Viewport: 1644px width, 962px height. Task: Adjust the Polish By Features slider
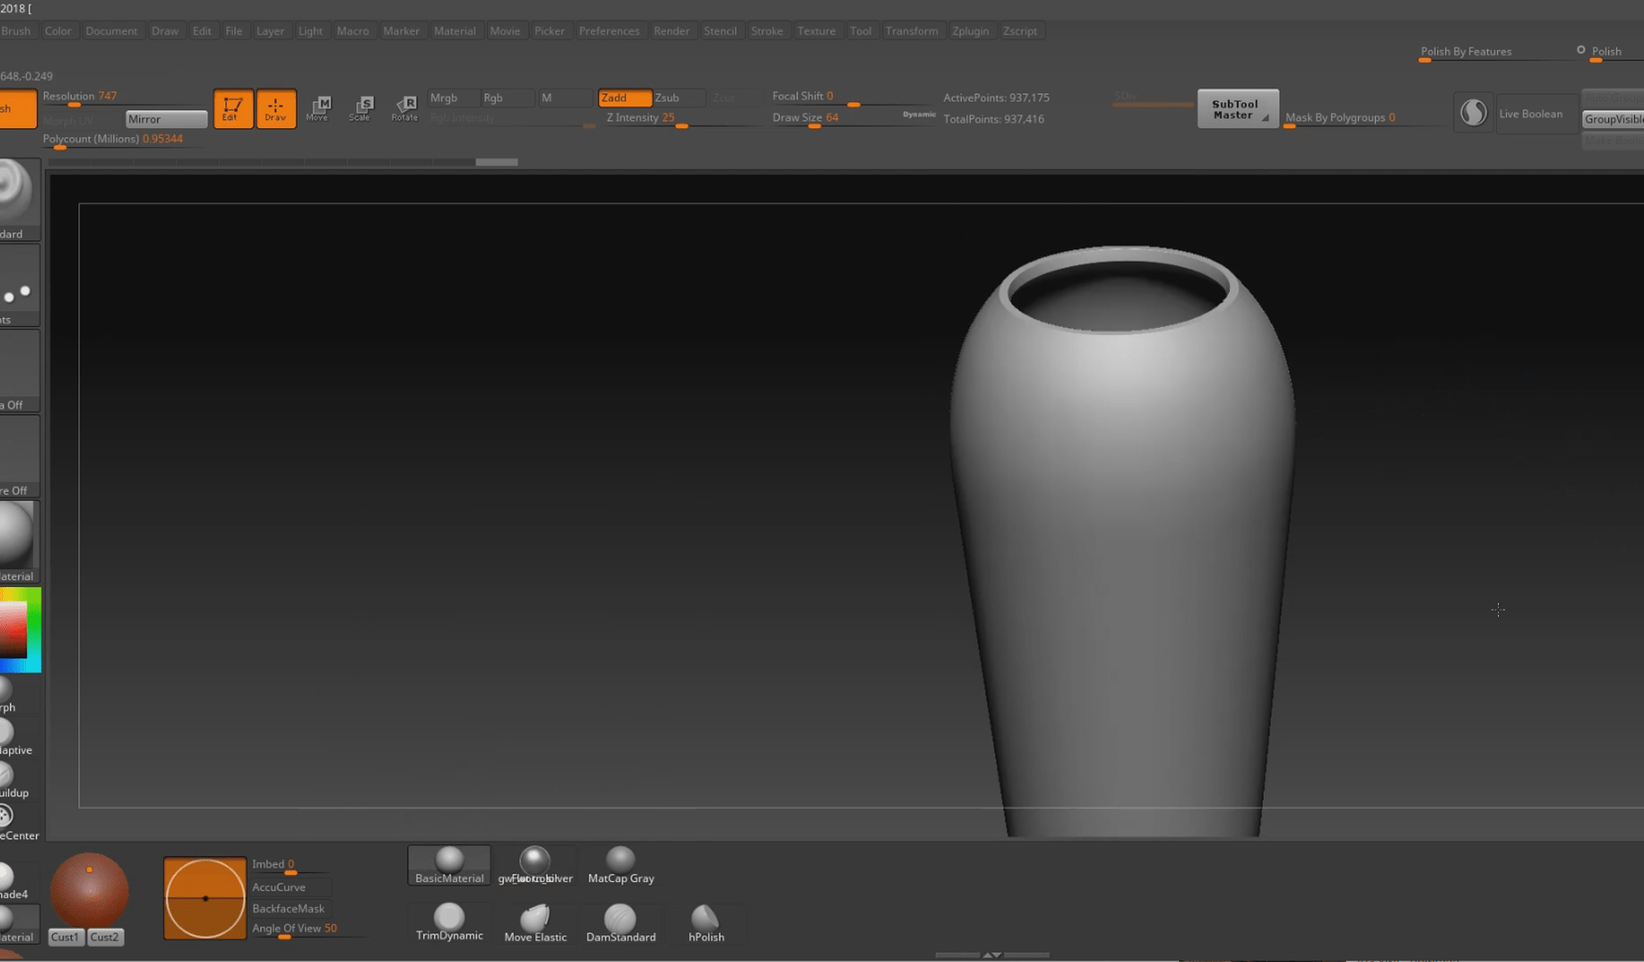point(1494,53)
